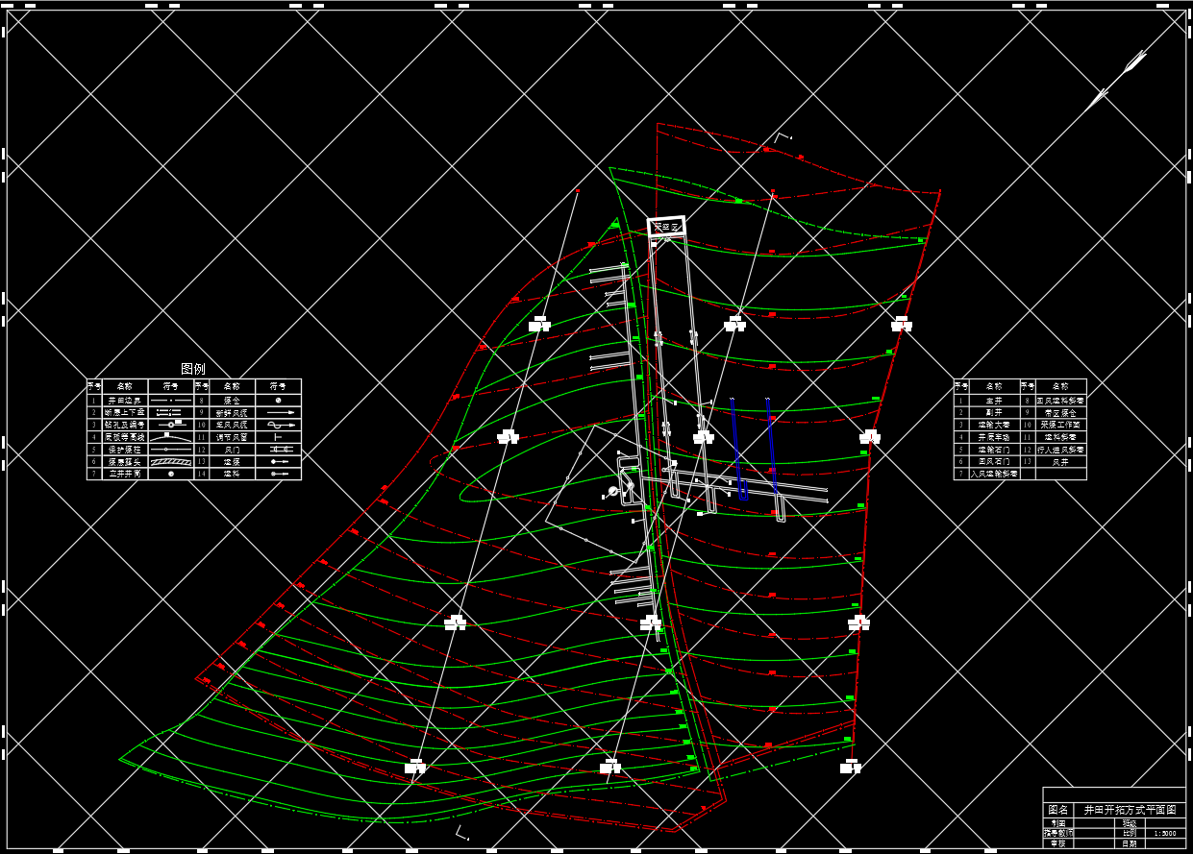Click the 煤仓 symbol in the legend
The image size is (1193, 854).
pos(279,399)
